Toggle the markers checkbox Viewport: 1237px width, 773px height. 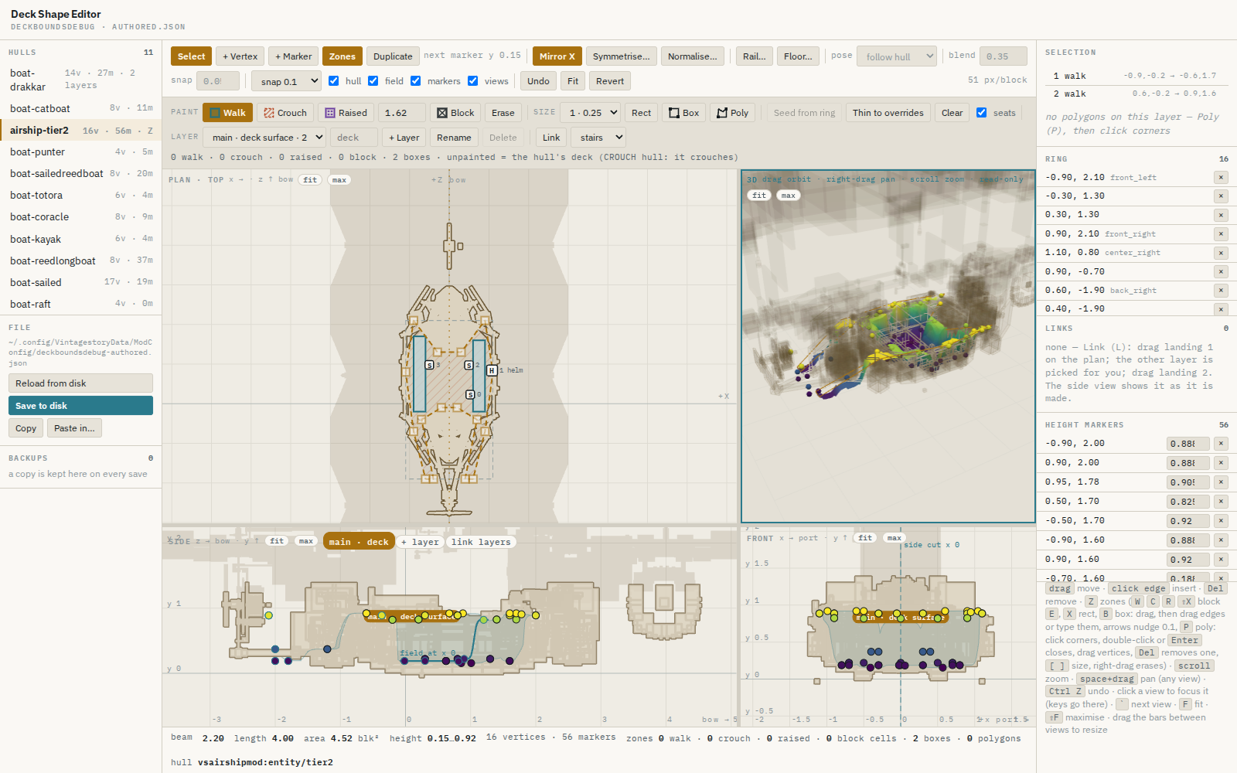click(x=416, y=81)
